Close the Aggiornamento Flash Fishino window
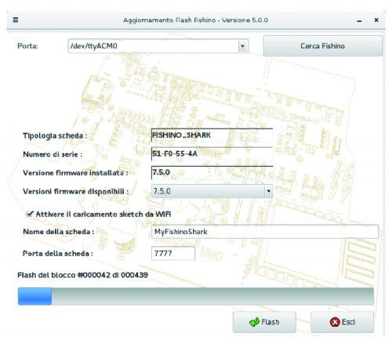 tap(376, 20)
